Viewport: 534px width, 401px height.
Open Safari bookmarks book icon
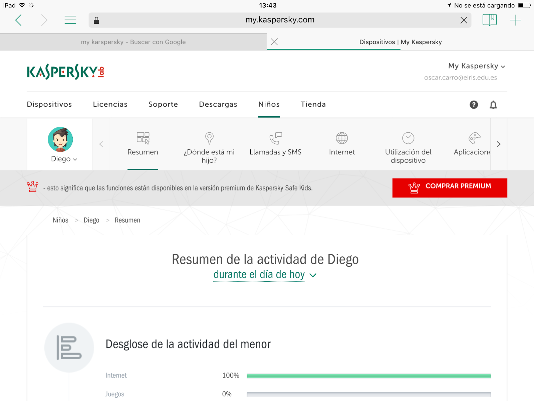[x=490, y=20]
